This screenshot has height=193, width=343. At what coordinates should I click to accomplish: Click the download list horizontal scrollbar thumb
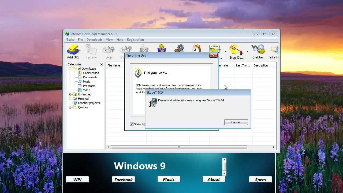(179, 147)
